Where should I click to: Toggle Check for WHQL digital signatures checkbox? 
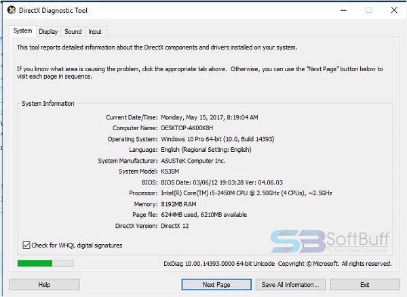[x=26, y=245]
